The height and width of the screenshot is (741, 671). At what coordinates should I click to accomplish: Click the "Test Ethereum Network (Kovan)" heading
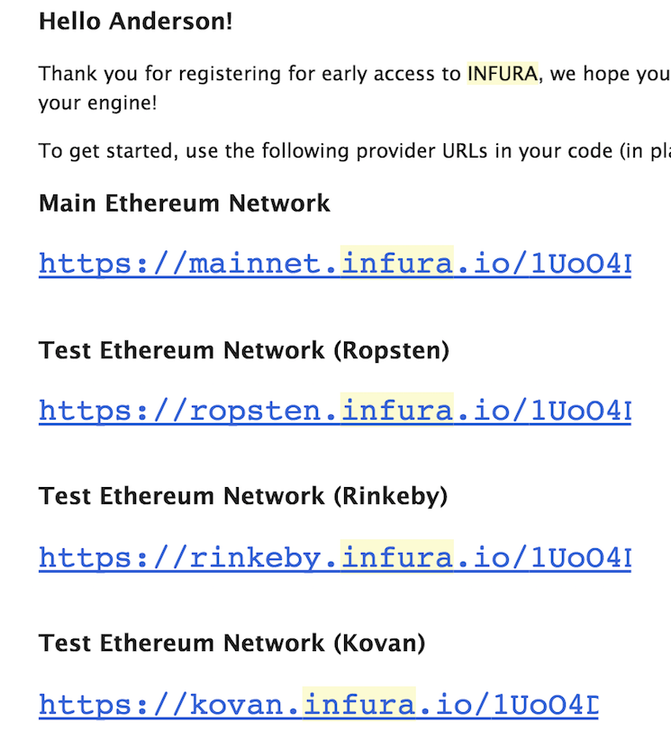pos(231,643)
